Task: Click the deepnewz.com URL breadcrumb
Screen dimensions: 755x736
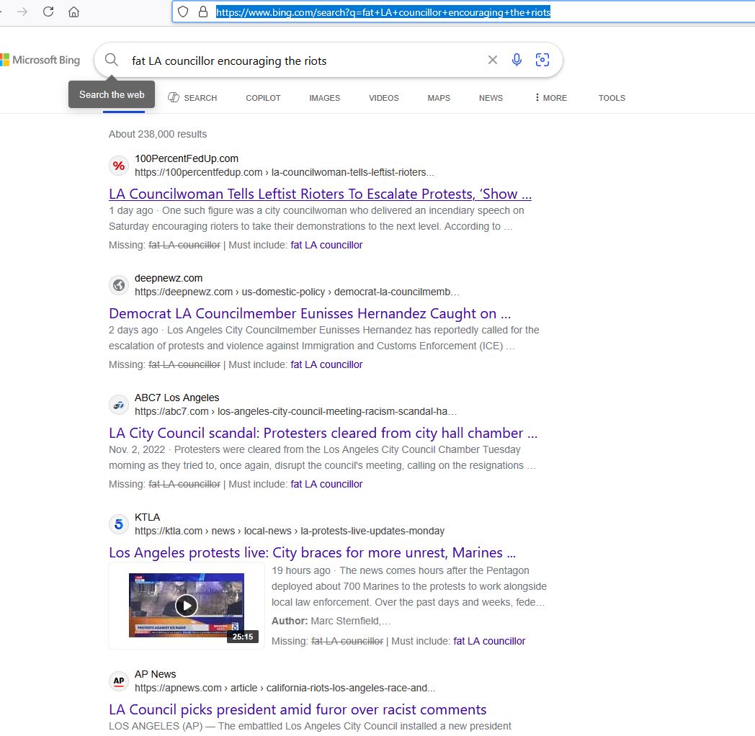Action: point(297,292)
